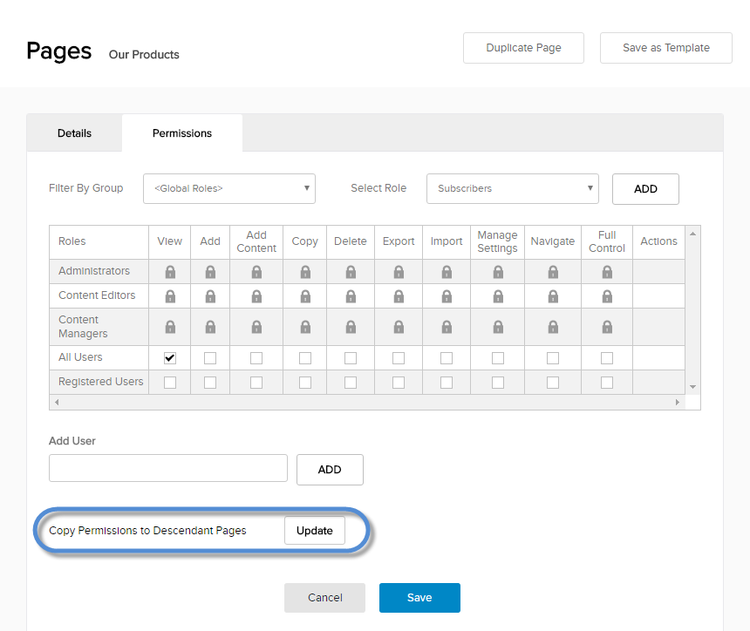The width and height of the screenshot is (750, 631).
Task: Check View permission for Registered Users
Action: (170, 383)
